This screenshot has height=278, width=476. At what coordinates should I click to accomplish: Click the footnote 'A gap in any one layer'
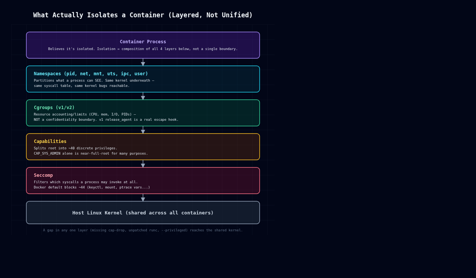(x=143, y=230)
